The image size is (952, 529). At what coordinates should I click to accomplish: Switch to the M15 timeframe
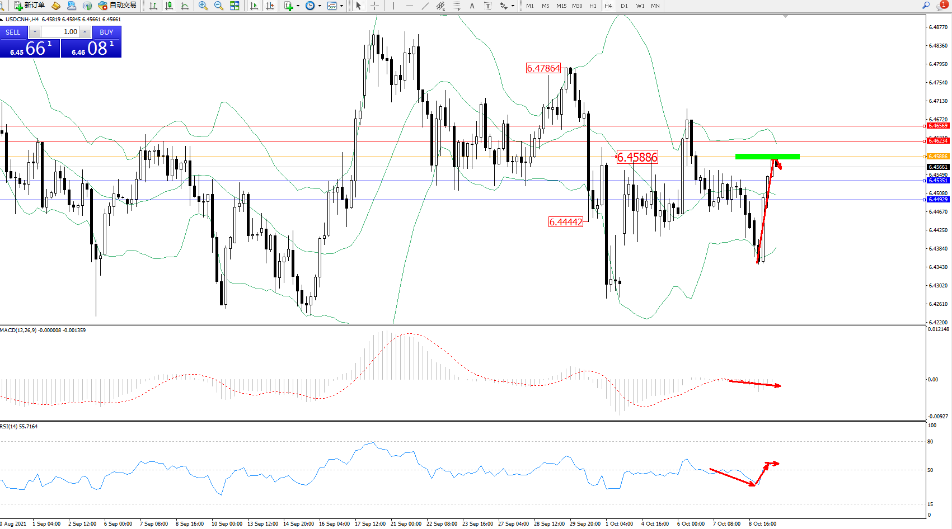pyautogui.click(x=561, y=6)
